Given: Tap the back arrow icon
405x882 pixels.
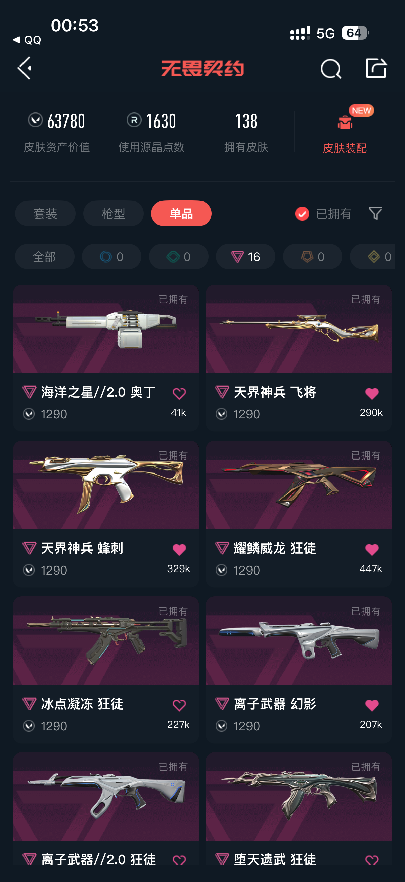Looking at the screenshot, I should click(x=25, y=68).
